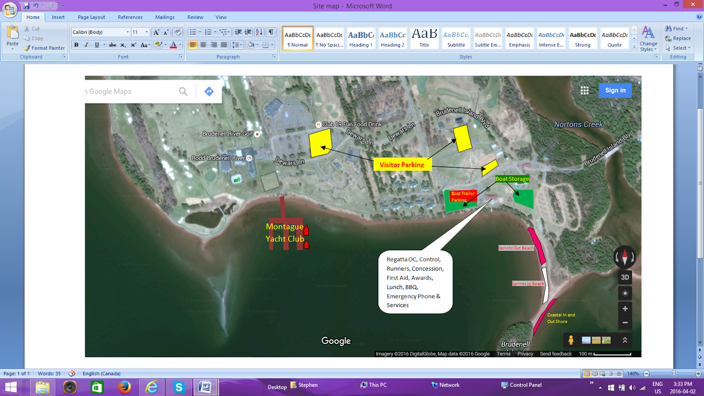This screenshot has width=704, height=396.
Task: Click the Show/Hide paragraph marks icon
Action: (x=271, y=32)
